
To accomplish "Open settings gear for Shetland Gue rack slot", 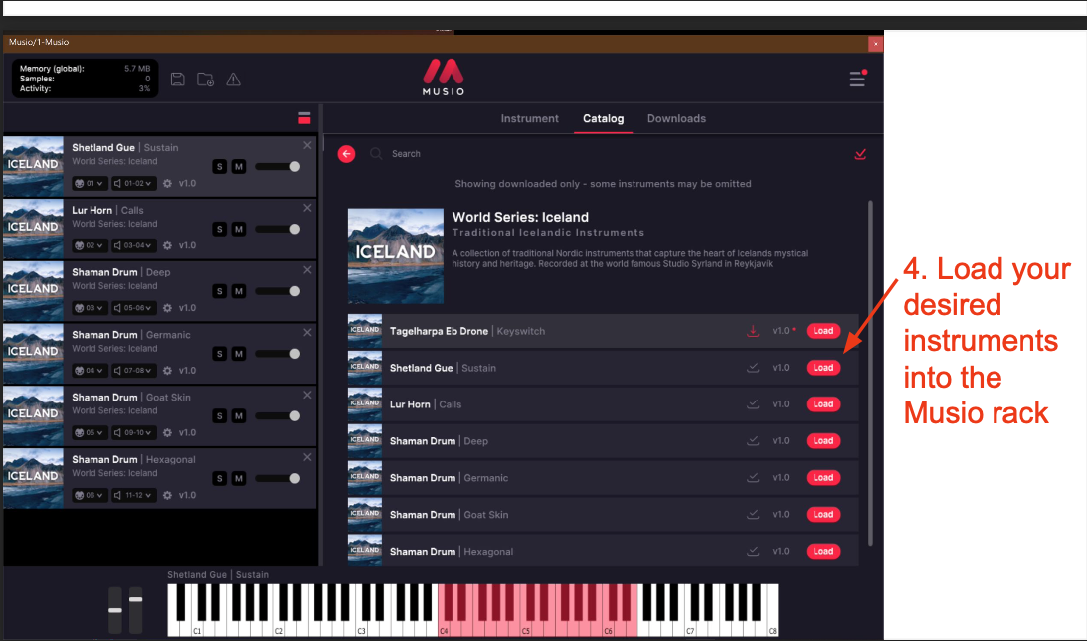I will click(167, 184).
